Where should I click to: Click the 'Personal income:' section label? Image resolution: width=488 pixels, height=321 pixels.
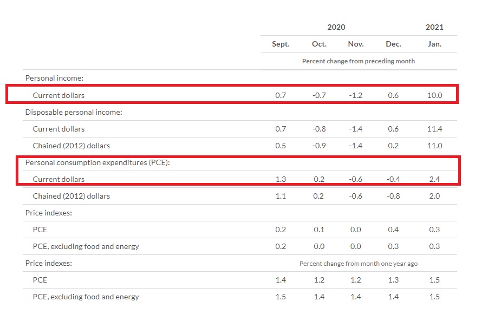(x=54, y=78)
